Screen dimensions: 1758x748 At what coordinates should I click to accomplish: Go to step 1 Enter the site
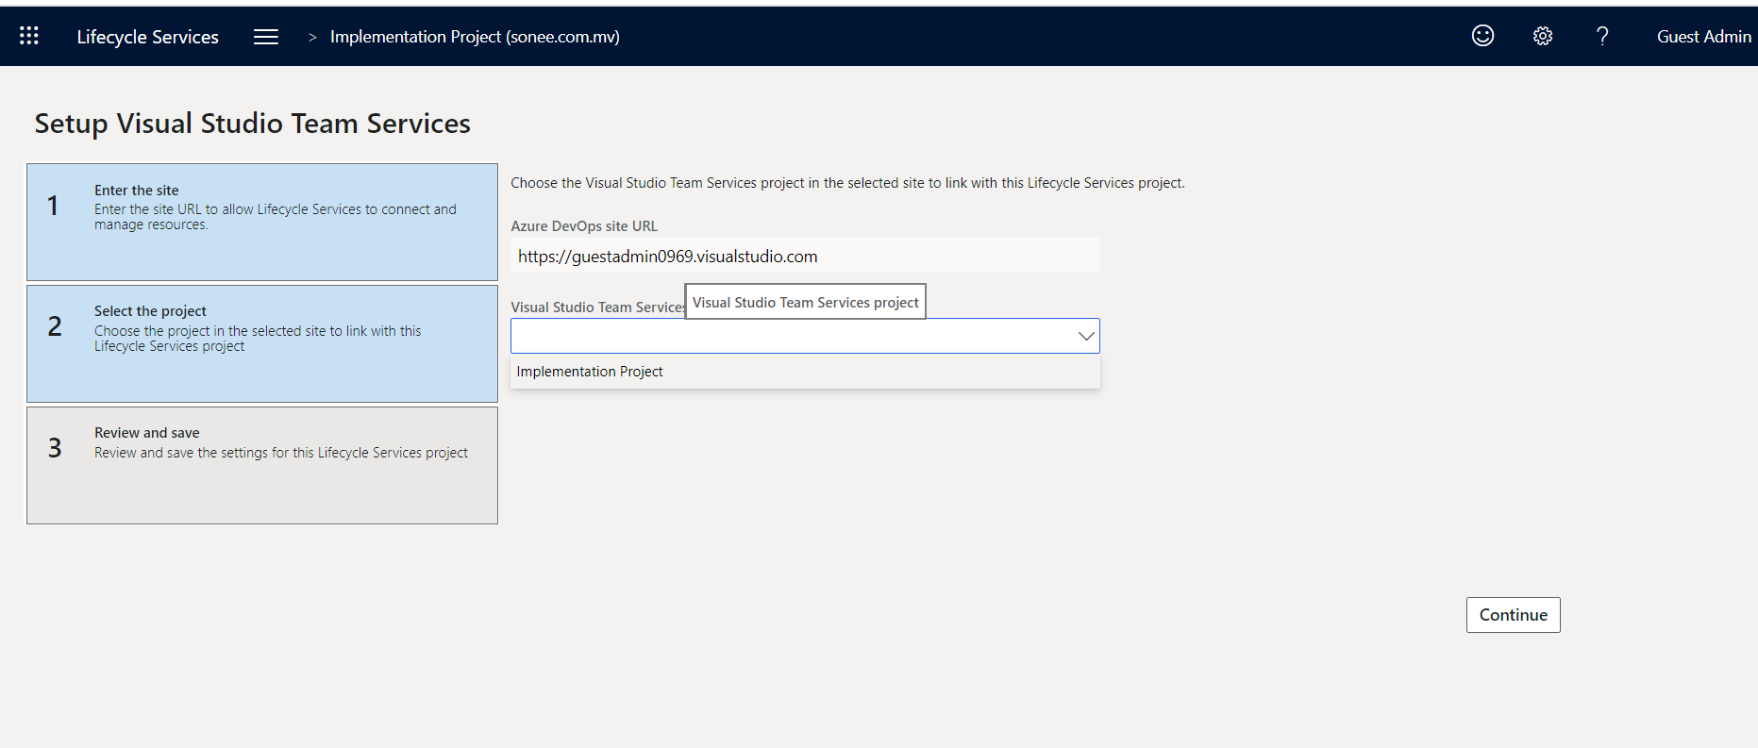(x=262, y=222)
